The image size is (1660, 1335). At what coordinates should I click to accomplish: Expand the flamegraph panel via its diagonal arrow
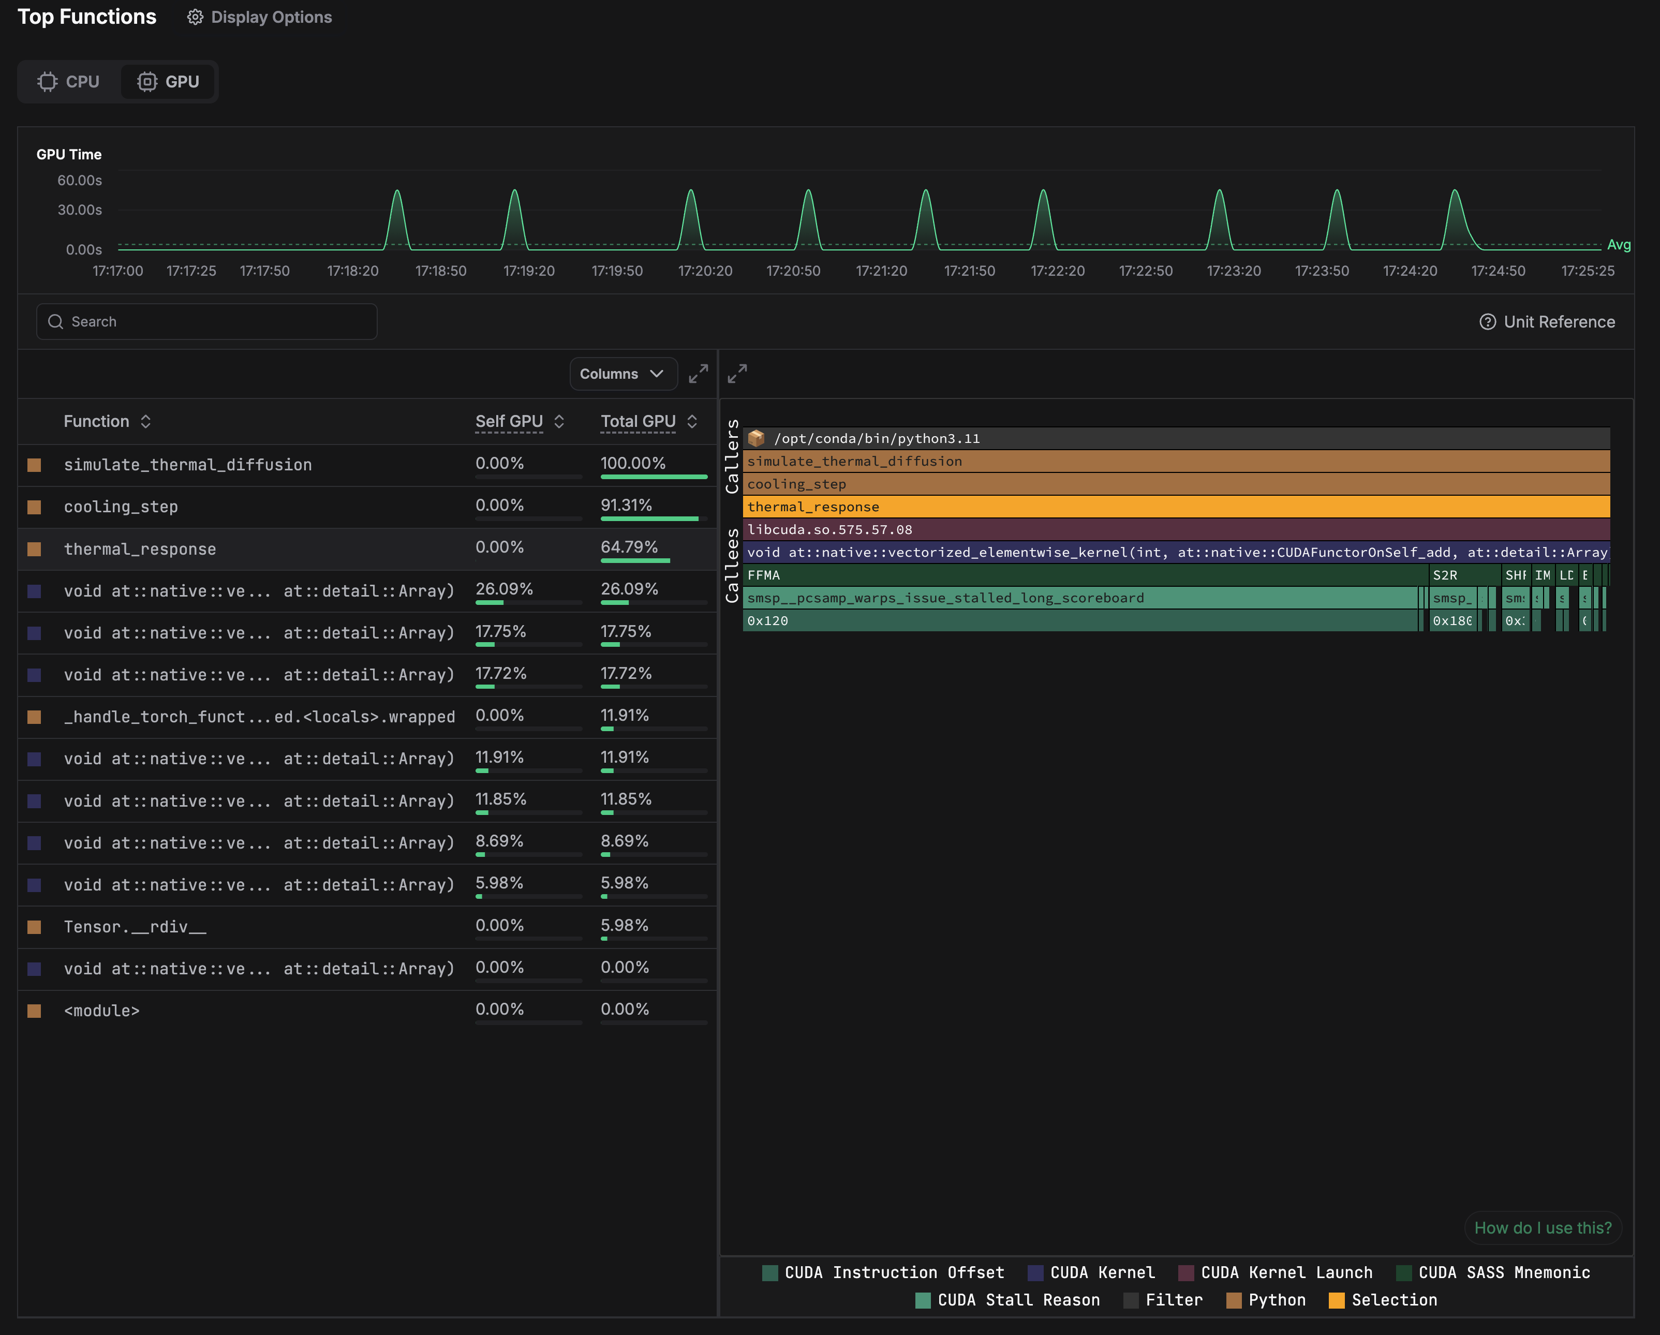737,374
